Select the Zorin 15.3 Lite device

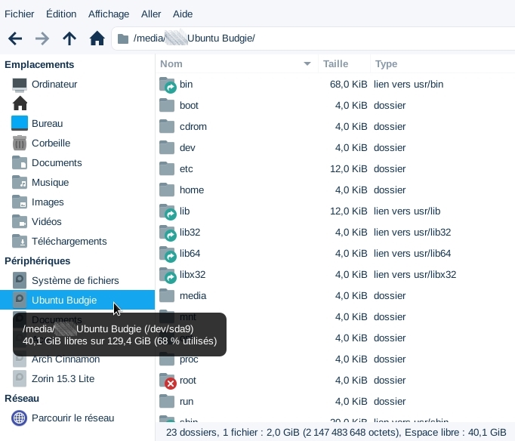pyautogui.click(x=63, y=378)
